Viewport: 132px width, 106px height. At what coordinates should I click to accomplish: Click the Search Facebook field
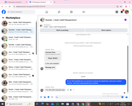[x=21, y=12]
